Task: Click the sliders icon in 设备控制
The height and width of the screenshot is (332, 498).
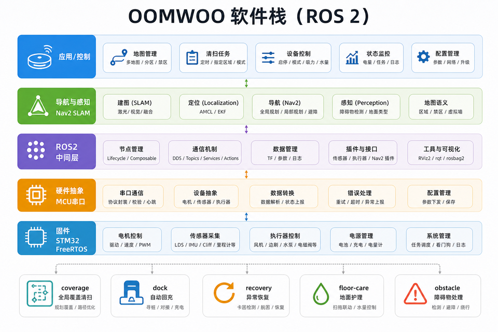Action: coord(268,58)
